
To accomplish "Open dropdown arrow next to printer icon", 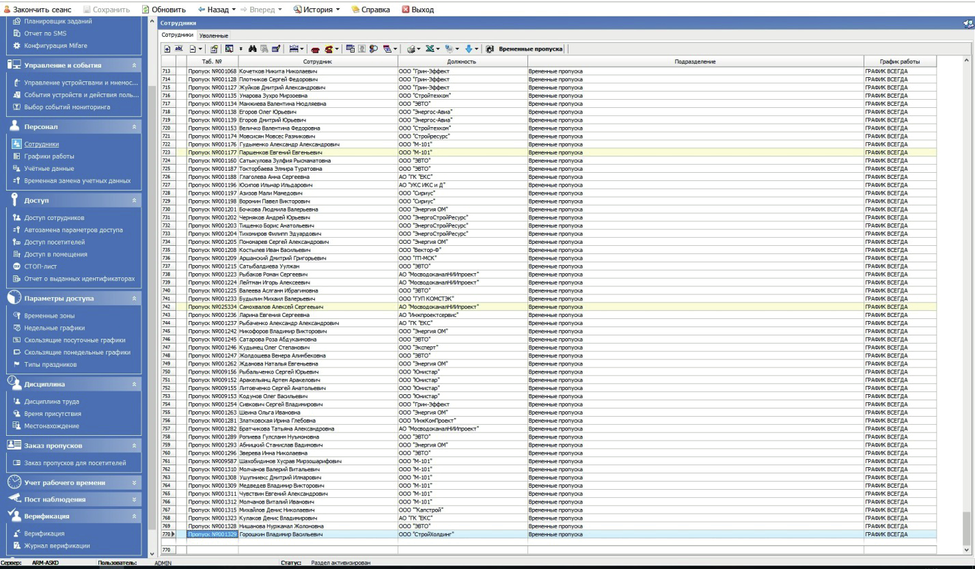I will click(420, 49).
